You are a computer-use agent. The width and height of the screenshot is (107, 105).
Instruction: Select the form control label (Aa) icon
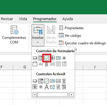click(41, 64)
